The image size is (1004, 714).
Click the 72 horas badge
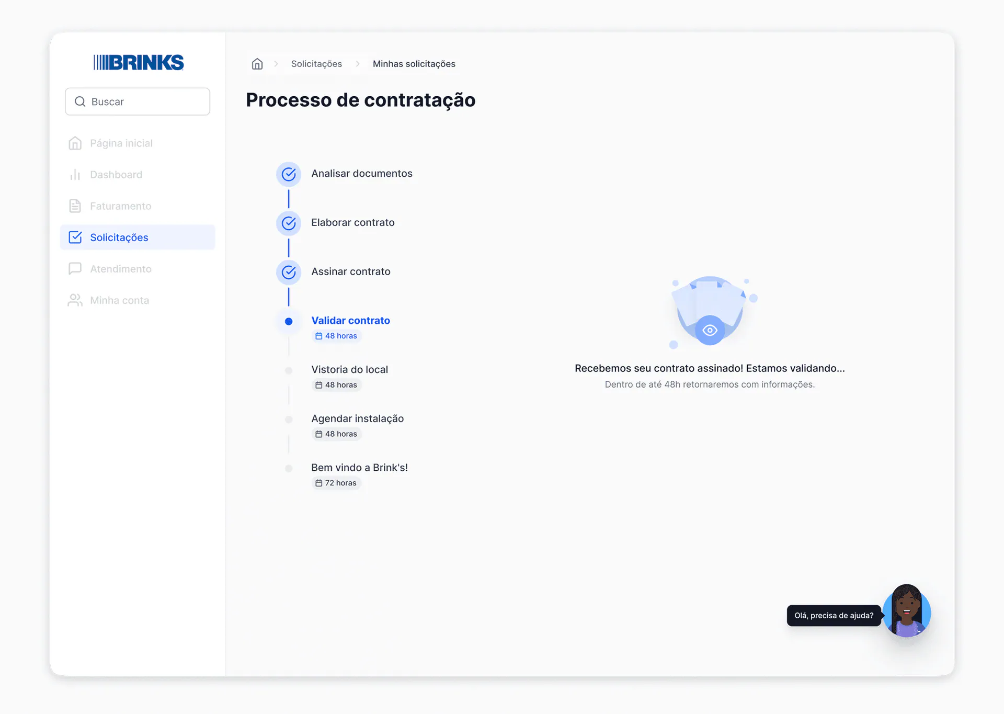pyautogui.click(x=336, y=483)
